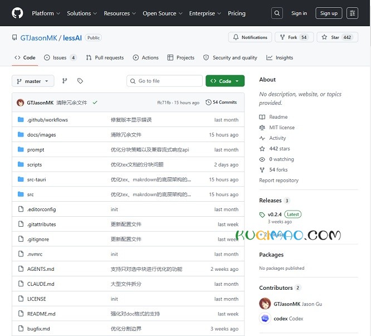The image size is (371, 336).
Task: Click the codex contributor avatar
Action: point(265,319)
